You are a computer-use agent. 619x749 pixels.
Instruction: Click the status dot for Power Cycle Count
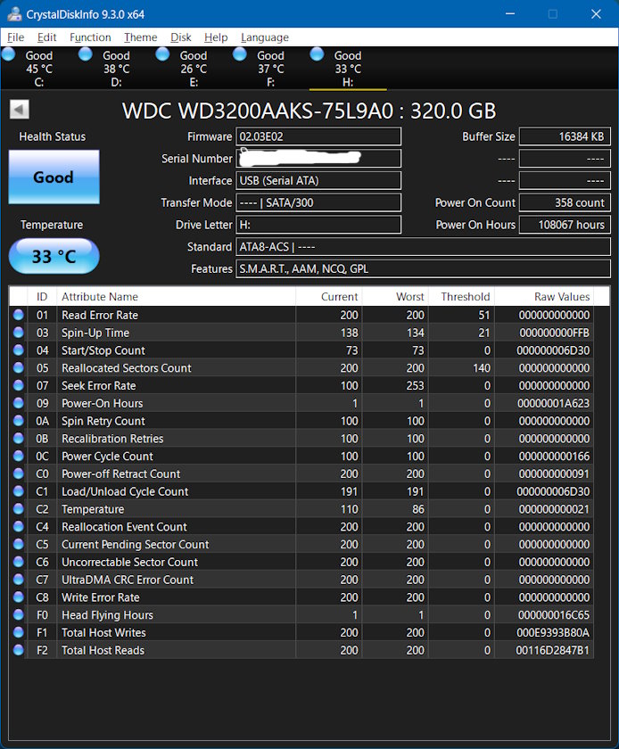[x=18, y=456]
